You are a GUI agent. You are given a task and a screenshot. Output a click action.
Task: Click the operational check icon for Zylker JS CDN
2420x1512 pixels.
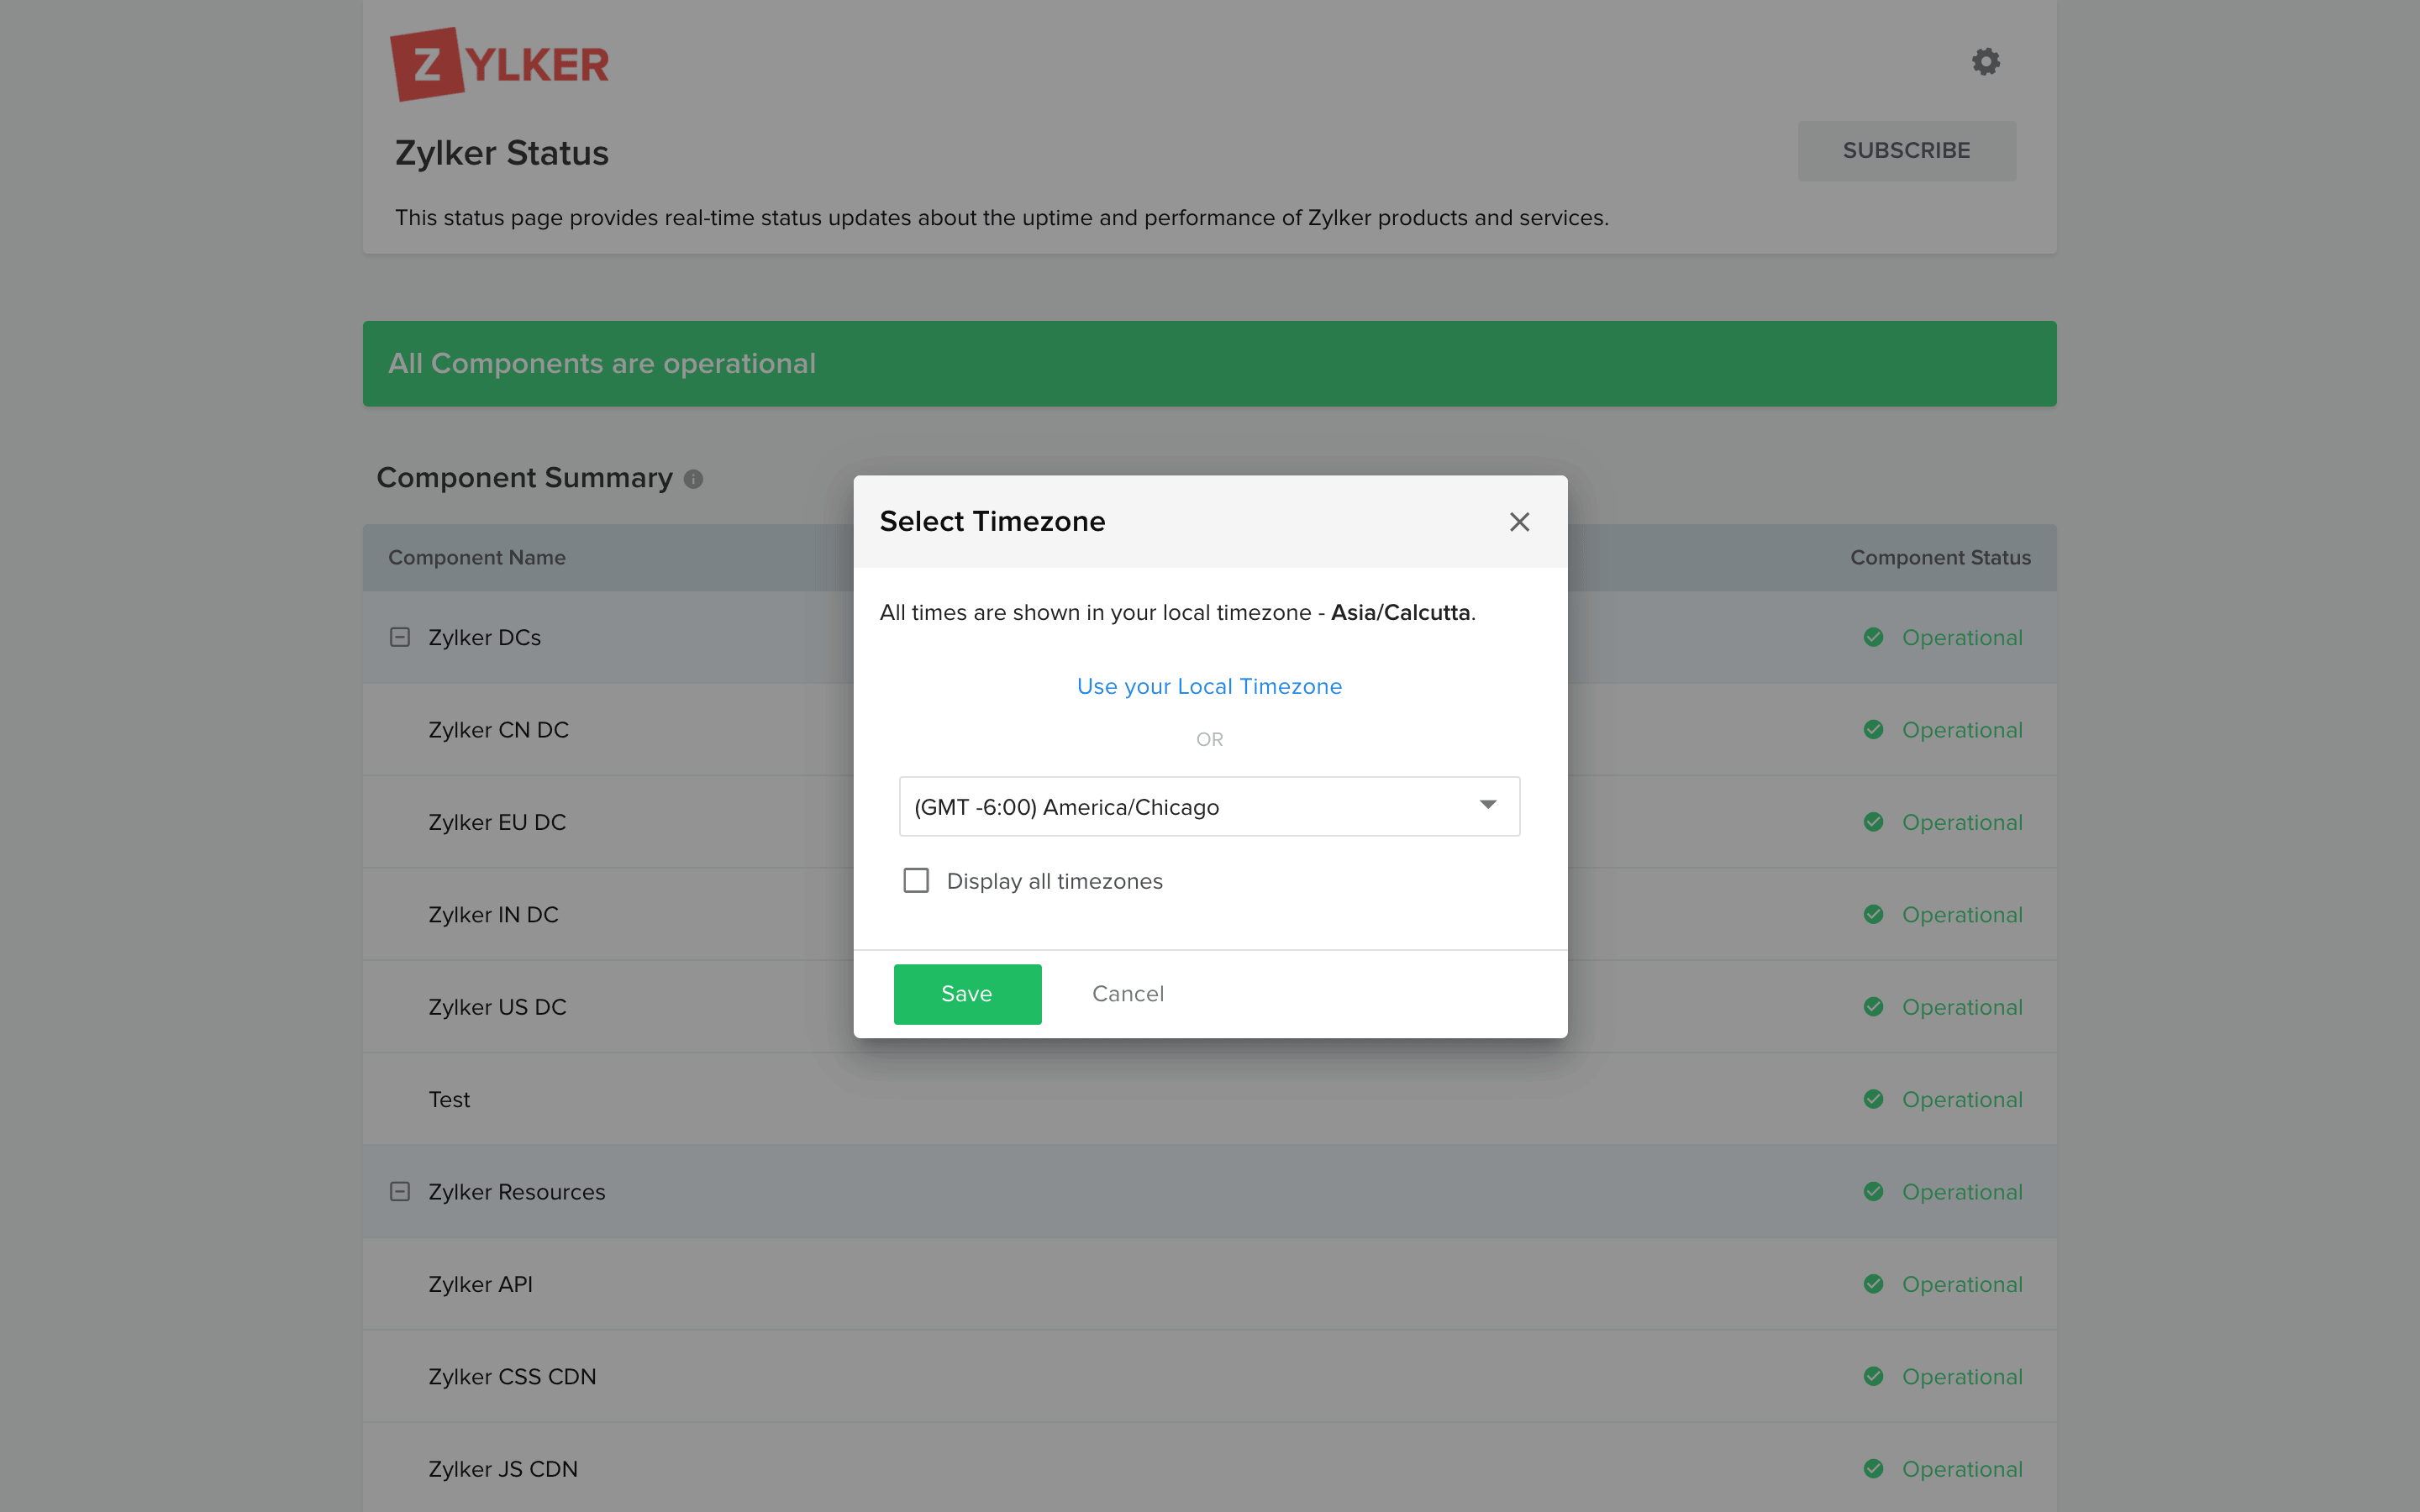pos(1874,1468)
